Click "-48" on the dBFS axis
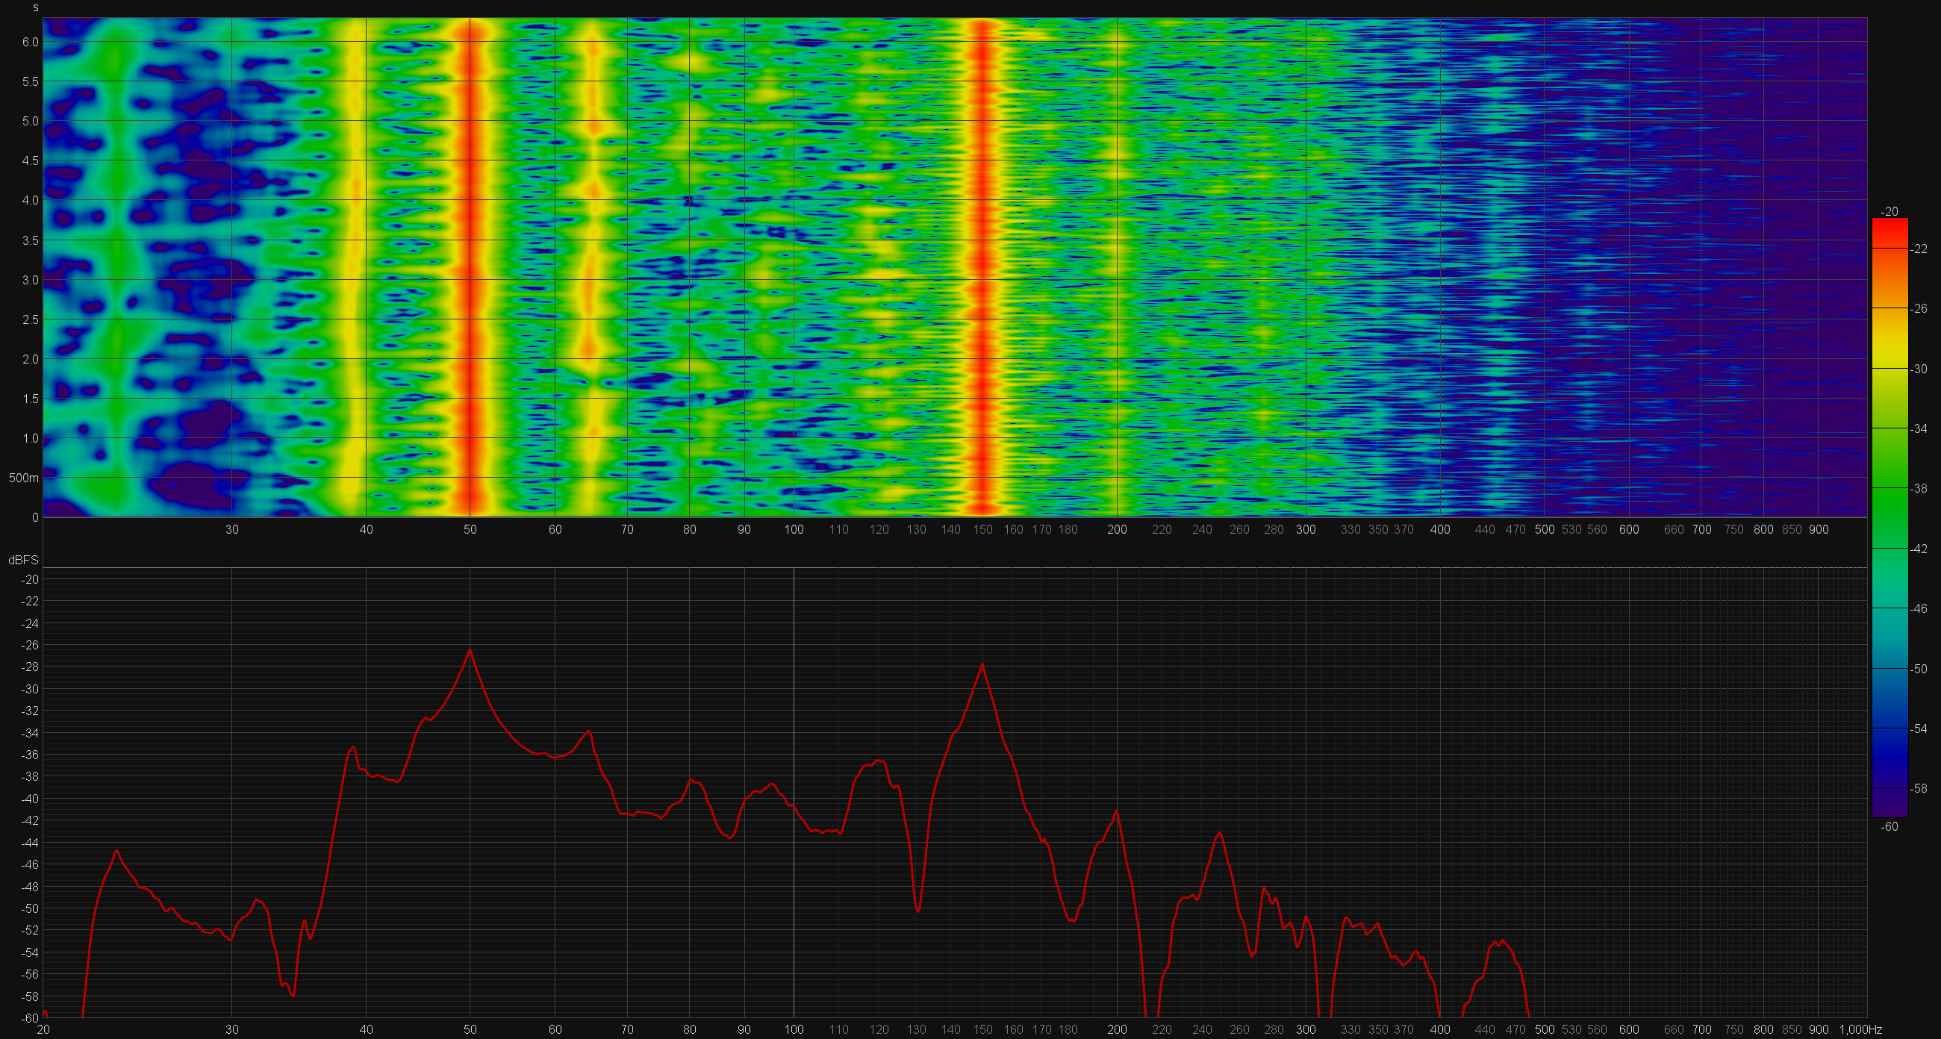Image resolution: width=1941 pixels, height=1039 pixels. click(30, 886)
